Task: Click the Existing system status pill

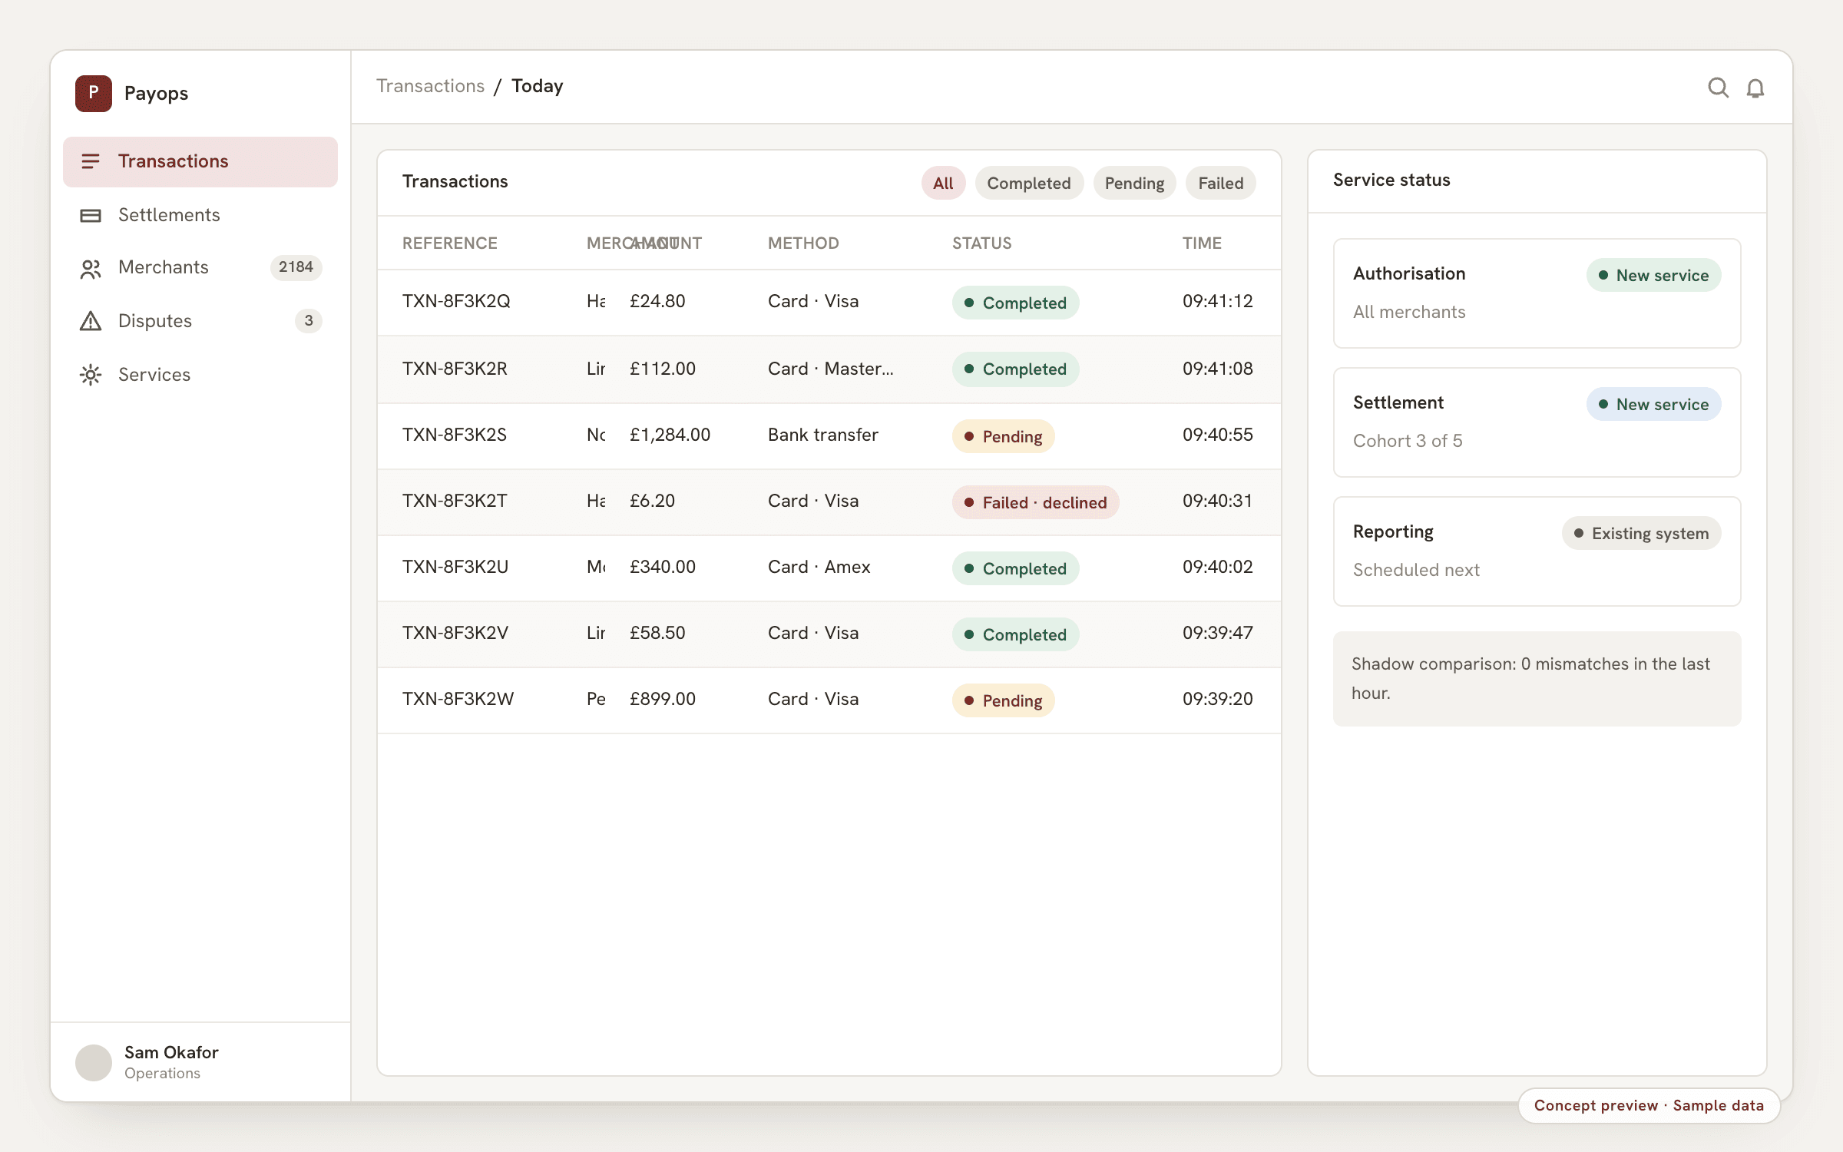Action: pos(1641,533)
